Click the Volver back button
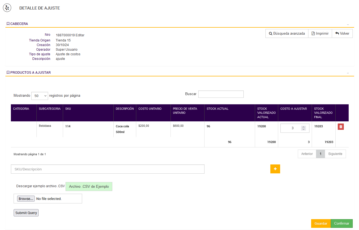 tap(342, 34)
